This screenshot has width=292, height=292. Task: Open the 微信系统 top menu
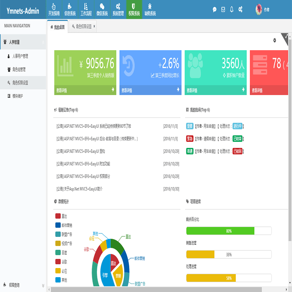(x=102, y=10)
